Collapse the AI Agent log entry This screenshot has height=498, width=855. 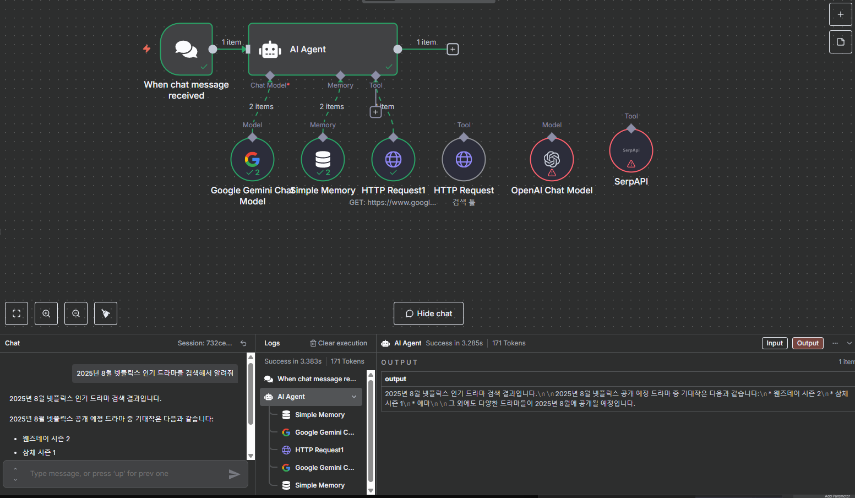(x=354, y=397)
